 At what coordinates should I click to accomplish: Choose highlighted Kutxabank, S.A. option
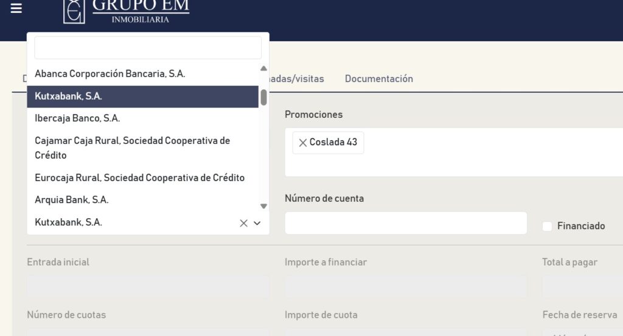[142, 97]
